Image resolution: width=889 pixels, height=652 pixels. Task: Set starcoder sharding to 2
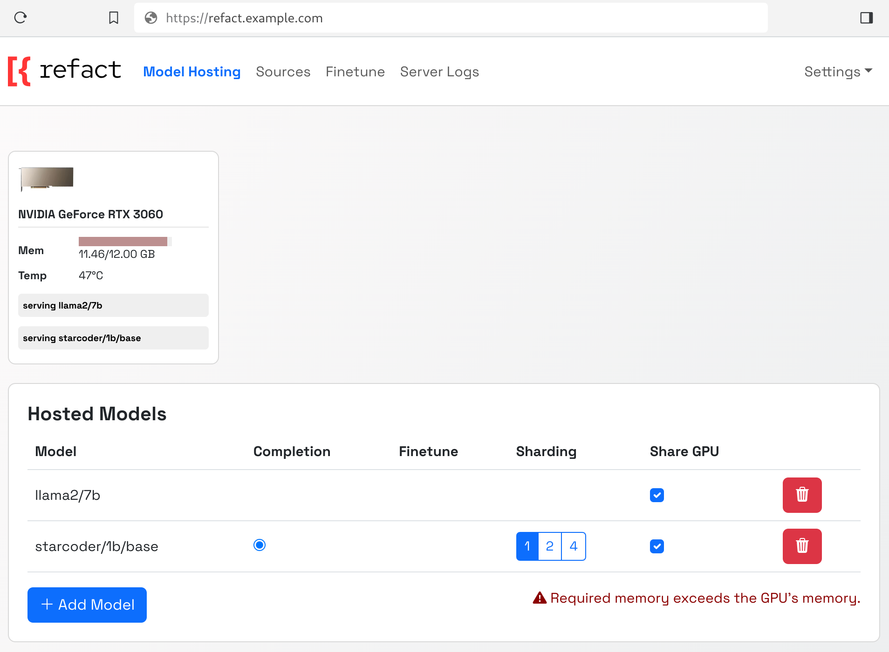pos(550,546)
